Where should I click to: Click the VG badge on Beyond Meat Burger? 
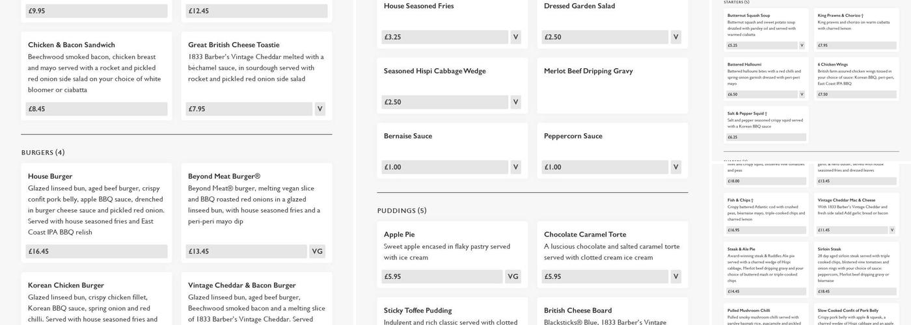tap(317, 252)
